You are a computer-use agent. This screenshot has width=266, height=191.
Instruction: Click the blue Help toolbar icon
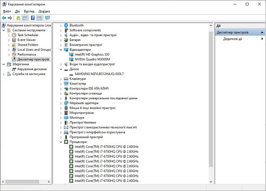click(x=33, y=18)
